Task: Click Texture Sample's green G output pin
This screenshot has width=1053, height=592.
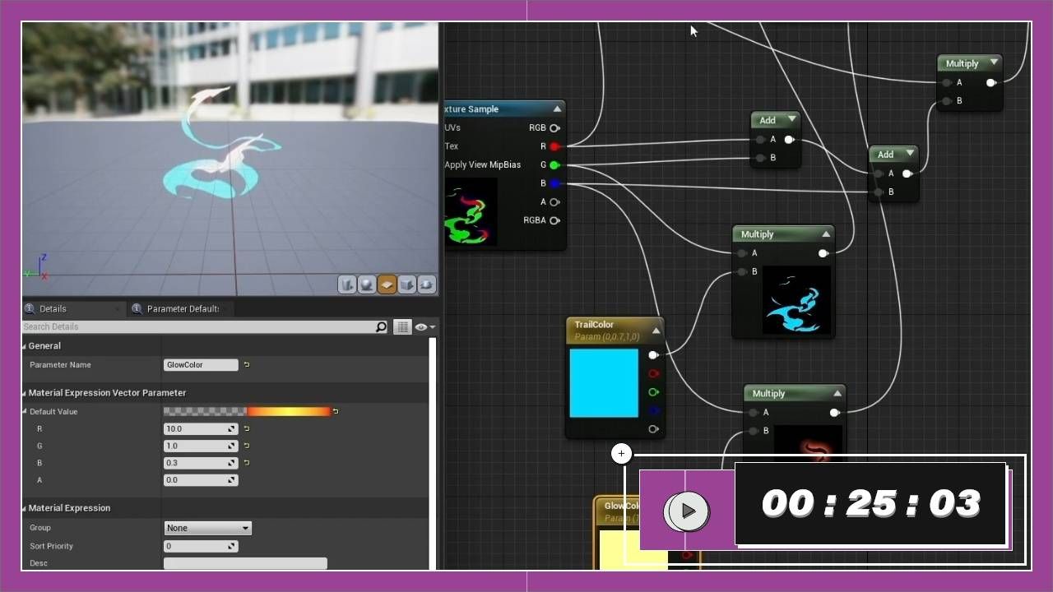Action: [x=554, y=165]
